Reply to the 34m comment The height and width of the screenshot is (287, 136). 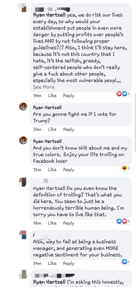69,96
